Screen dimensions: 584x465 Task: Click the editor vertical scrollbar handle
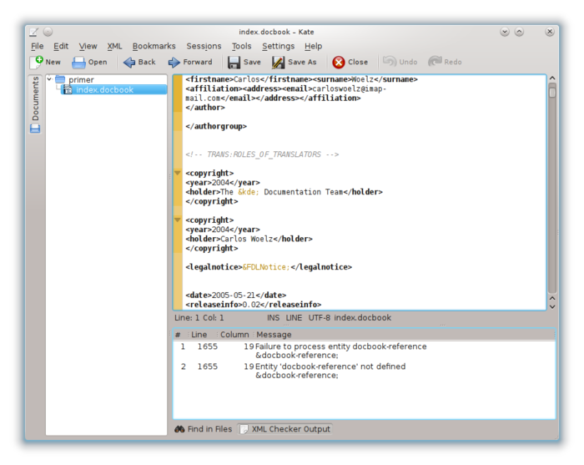point(552,92)
